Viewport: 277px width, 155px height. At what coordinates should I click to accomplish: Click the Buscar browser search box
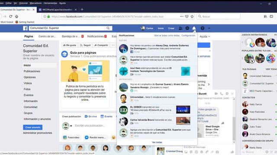219,16
